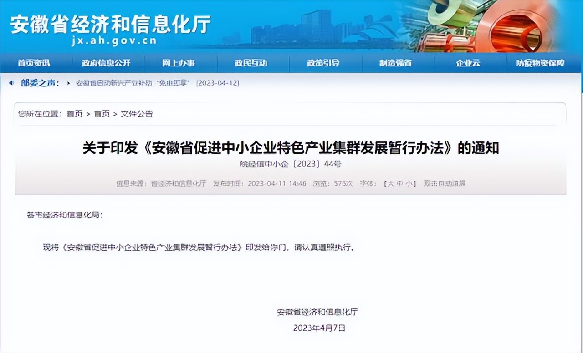Select 政民互动 in the navigation bar
The height and width of the screenshot is (353, 583).
coord(251,63)
